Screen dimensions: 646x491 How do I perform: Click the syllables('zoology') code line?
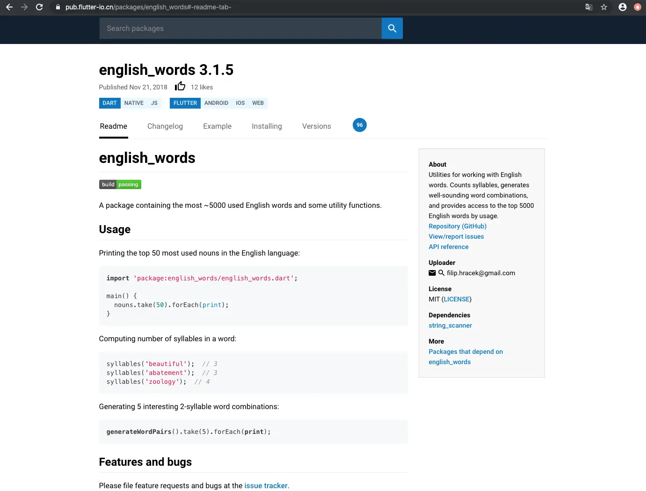pos(158,381)
